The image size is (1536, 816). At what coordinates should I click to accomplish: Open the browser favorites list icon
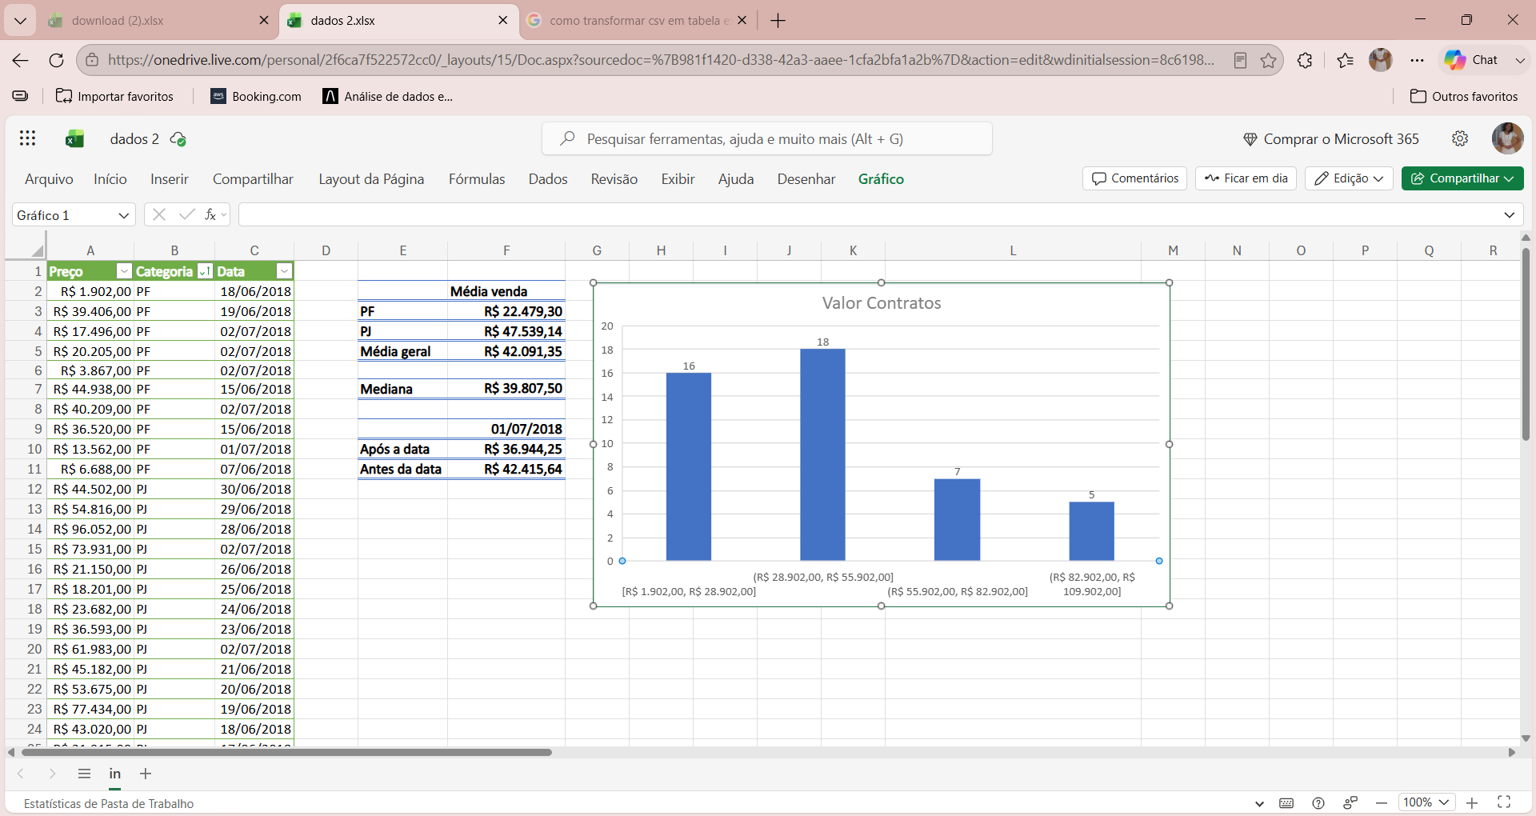tap(1345, 60)
